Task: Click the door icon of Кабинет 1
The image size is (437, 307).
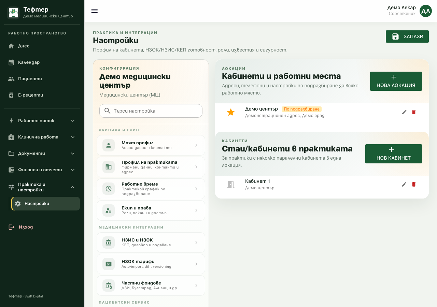Action: (x=231, y=185)
